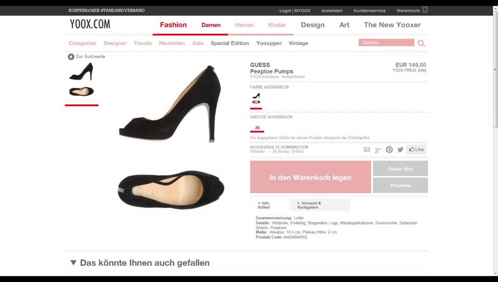The image size is (498, 282).
Task: Open the Art main menu
Action: pos(344,25)
